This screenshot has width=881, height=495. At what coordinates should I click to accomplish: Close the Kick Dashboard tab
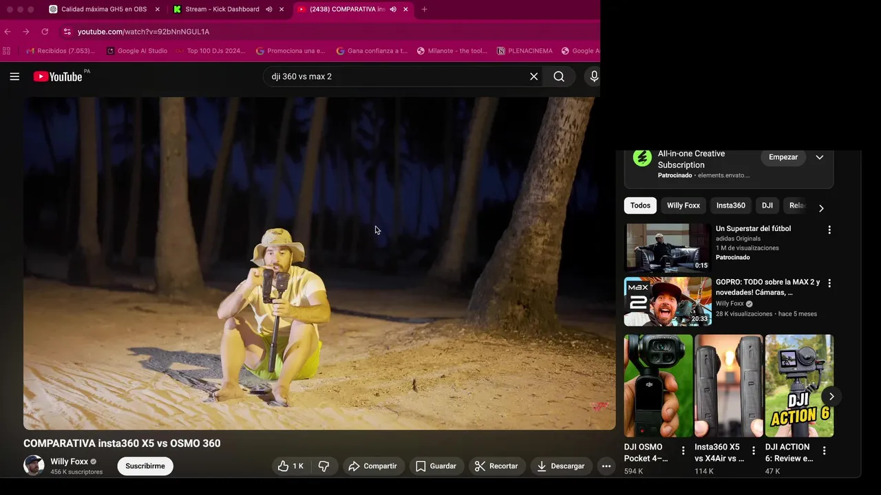click(281, 9)
